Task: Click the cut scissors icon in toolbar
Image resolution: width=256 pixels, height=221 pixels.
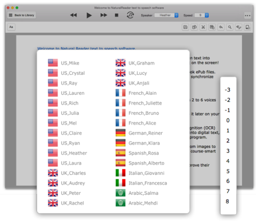Action: 203,27
